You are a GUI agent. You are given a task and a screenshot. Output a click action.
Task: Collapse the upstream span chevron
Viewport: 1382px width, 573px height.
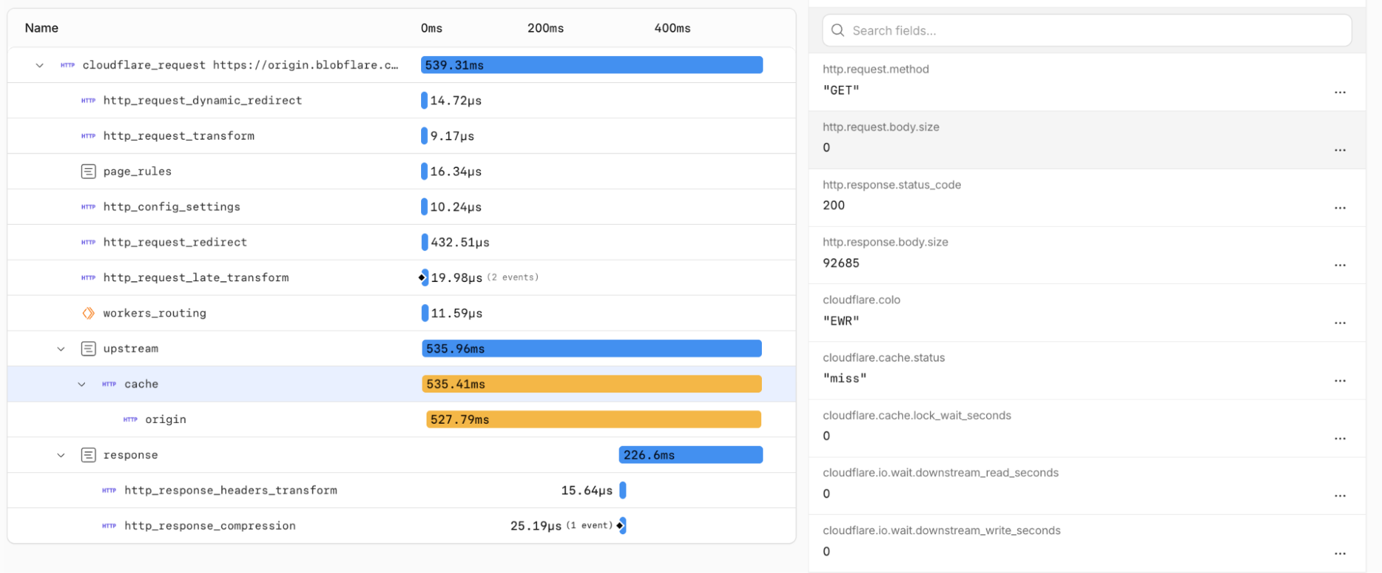[x=61, y=349]
